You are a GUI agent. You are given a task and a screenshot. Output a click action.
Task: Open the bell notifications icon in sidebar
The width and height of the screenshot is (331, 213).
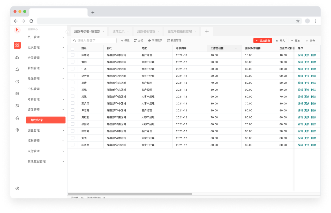click(x=17, y=69)
